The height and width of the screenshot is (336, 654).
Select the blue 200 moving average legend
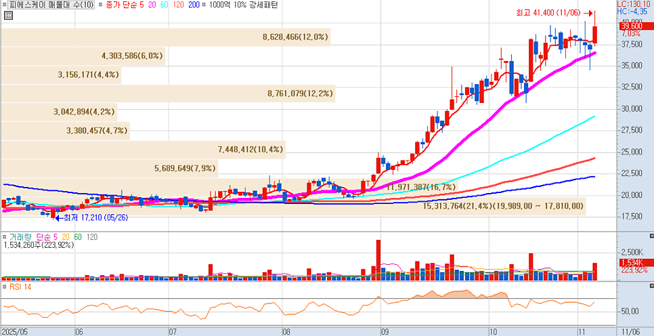[x=194, y=5]
